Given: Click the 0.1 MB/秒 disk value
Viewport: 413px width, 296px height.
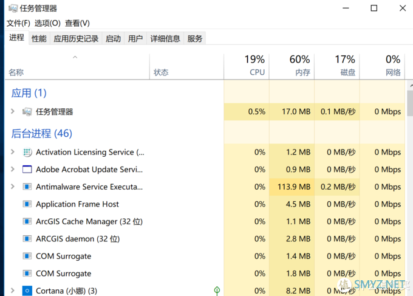Looking at the screenshot, I should pyautogui.click(x=338, y=112).
